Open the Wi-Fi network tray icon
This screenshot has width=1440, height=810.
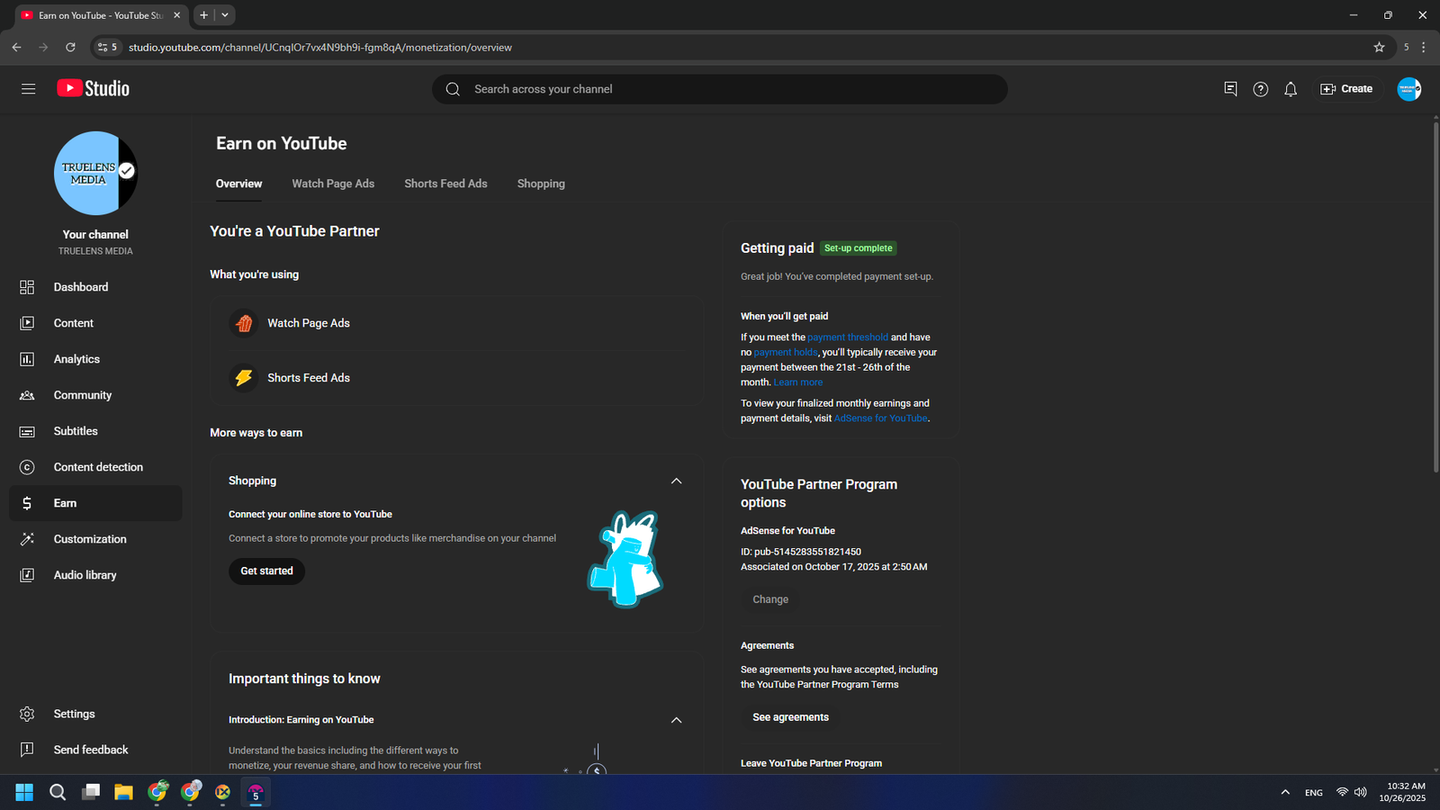1342,792
